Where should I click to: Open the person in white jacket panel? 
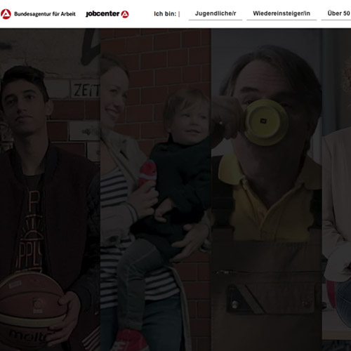pos(336,190)
